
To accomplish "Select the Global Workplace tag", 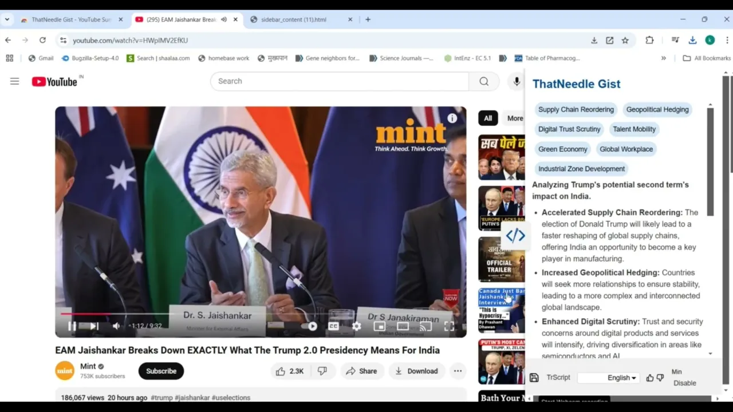I will (626, 149).
